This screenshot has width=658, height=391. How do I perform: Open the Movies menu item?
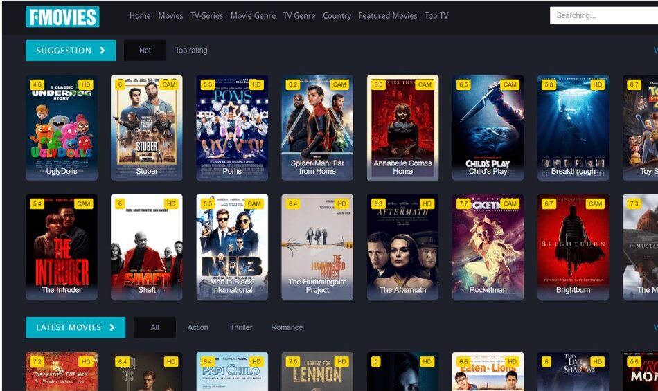170,15
